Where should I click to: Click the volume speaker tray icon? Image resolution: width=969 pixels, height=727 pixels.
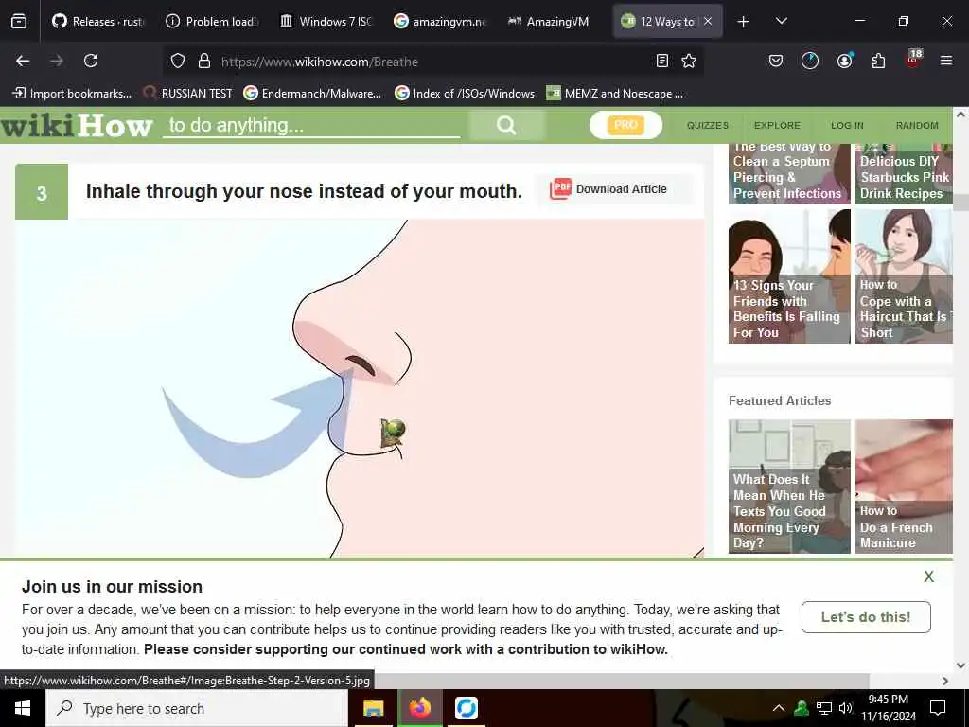846,708
